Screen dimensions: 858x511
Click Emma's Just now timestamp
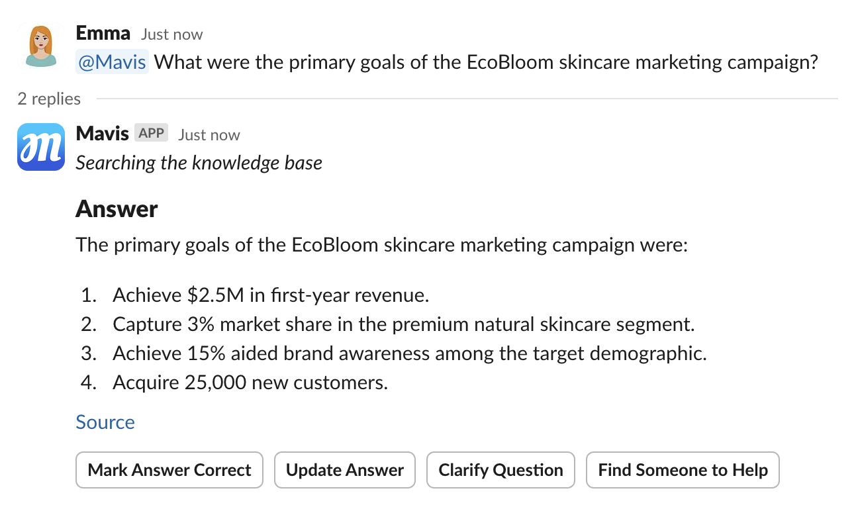click(171, 34)
